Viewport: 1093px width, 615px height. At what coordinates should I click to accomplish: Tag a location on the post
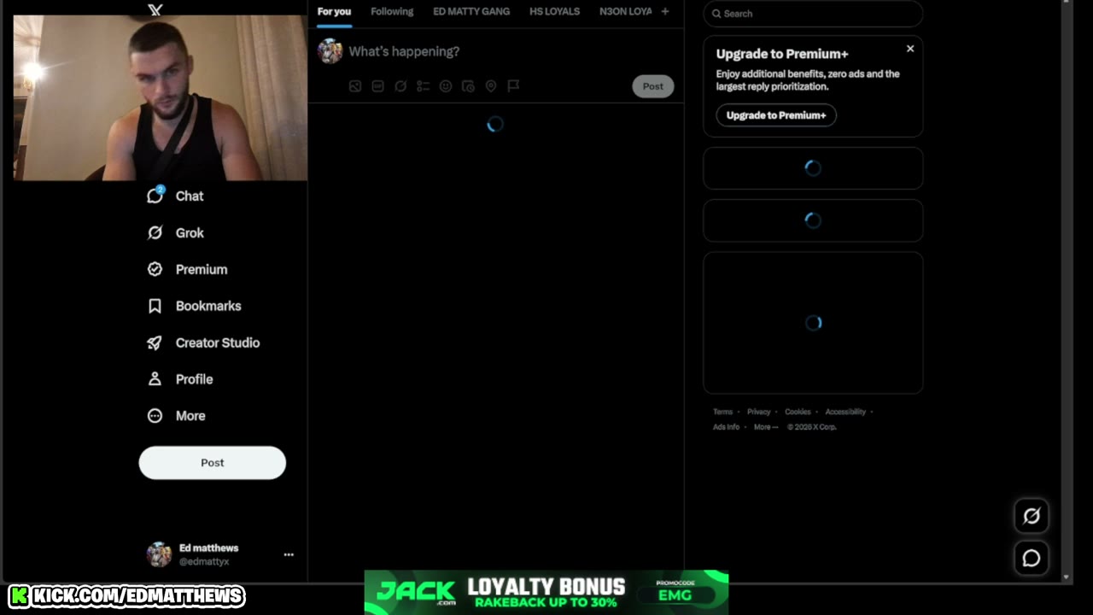pos(491,86)
